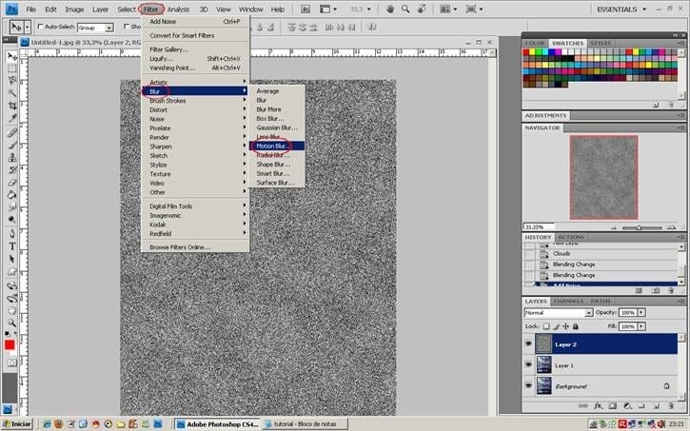This screenshot has width=690, height=431.
Task: Click the Rotate View tool in application bar
Action: tap(422, 10)
